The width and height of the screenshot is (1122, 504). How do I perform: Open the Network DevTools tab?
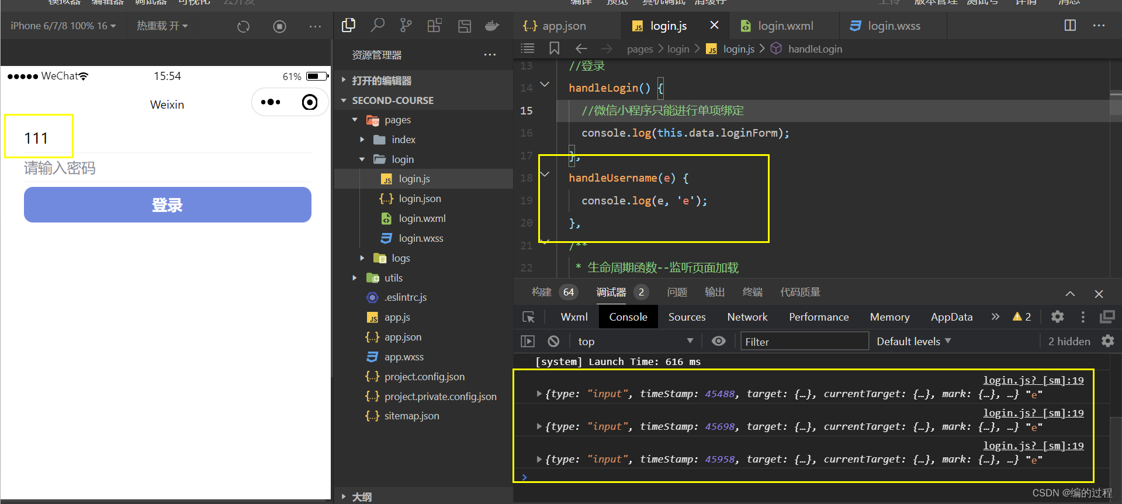(x=747, y=317)
